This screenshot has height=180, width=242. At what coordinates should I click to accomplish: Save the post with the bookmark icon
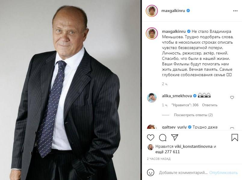(234, 137)
